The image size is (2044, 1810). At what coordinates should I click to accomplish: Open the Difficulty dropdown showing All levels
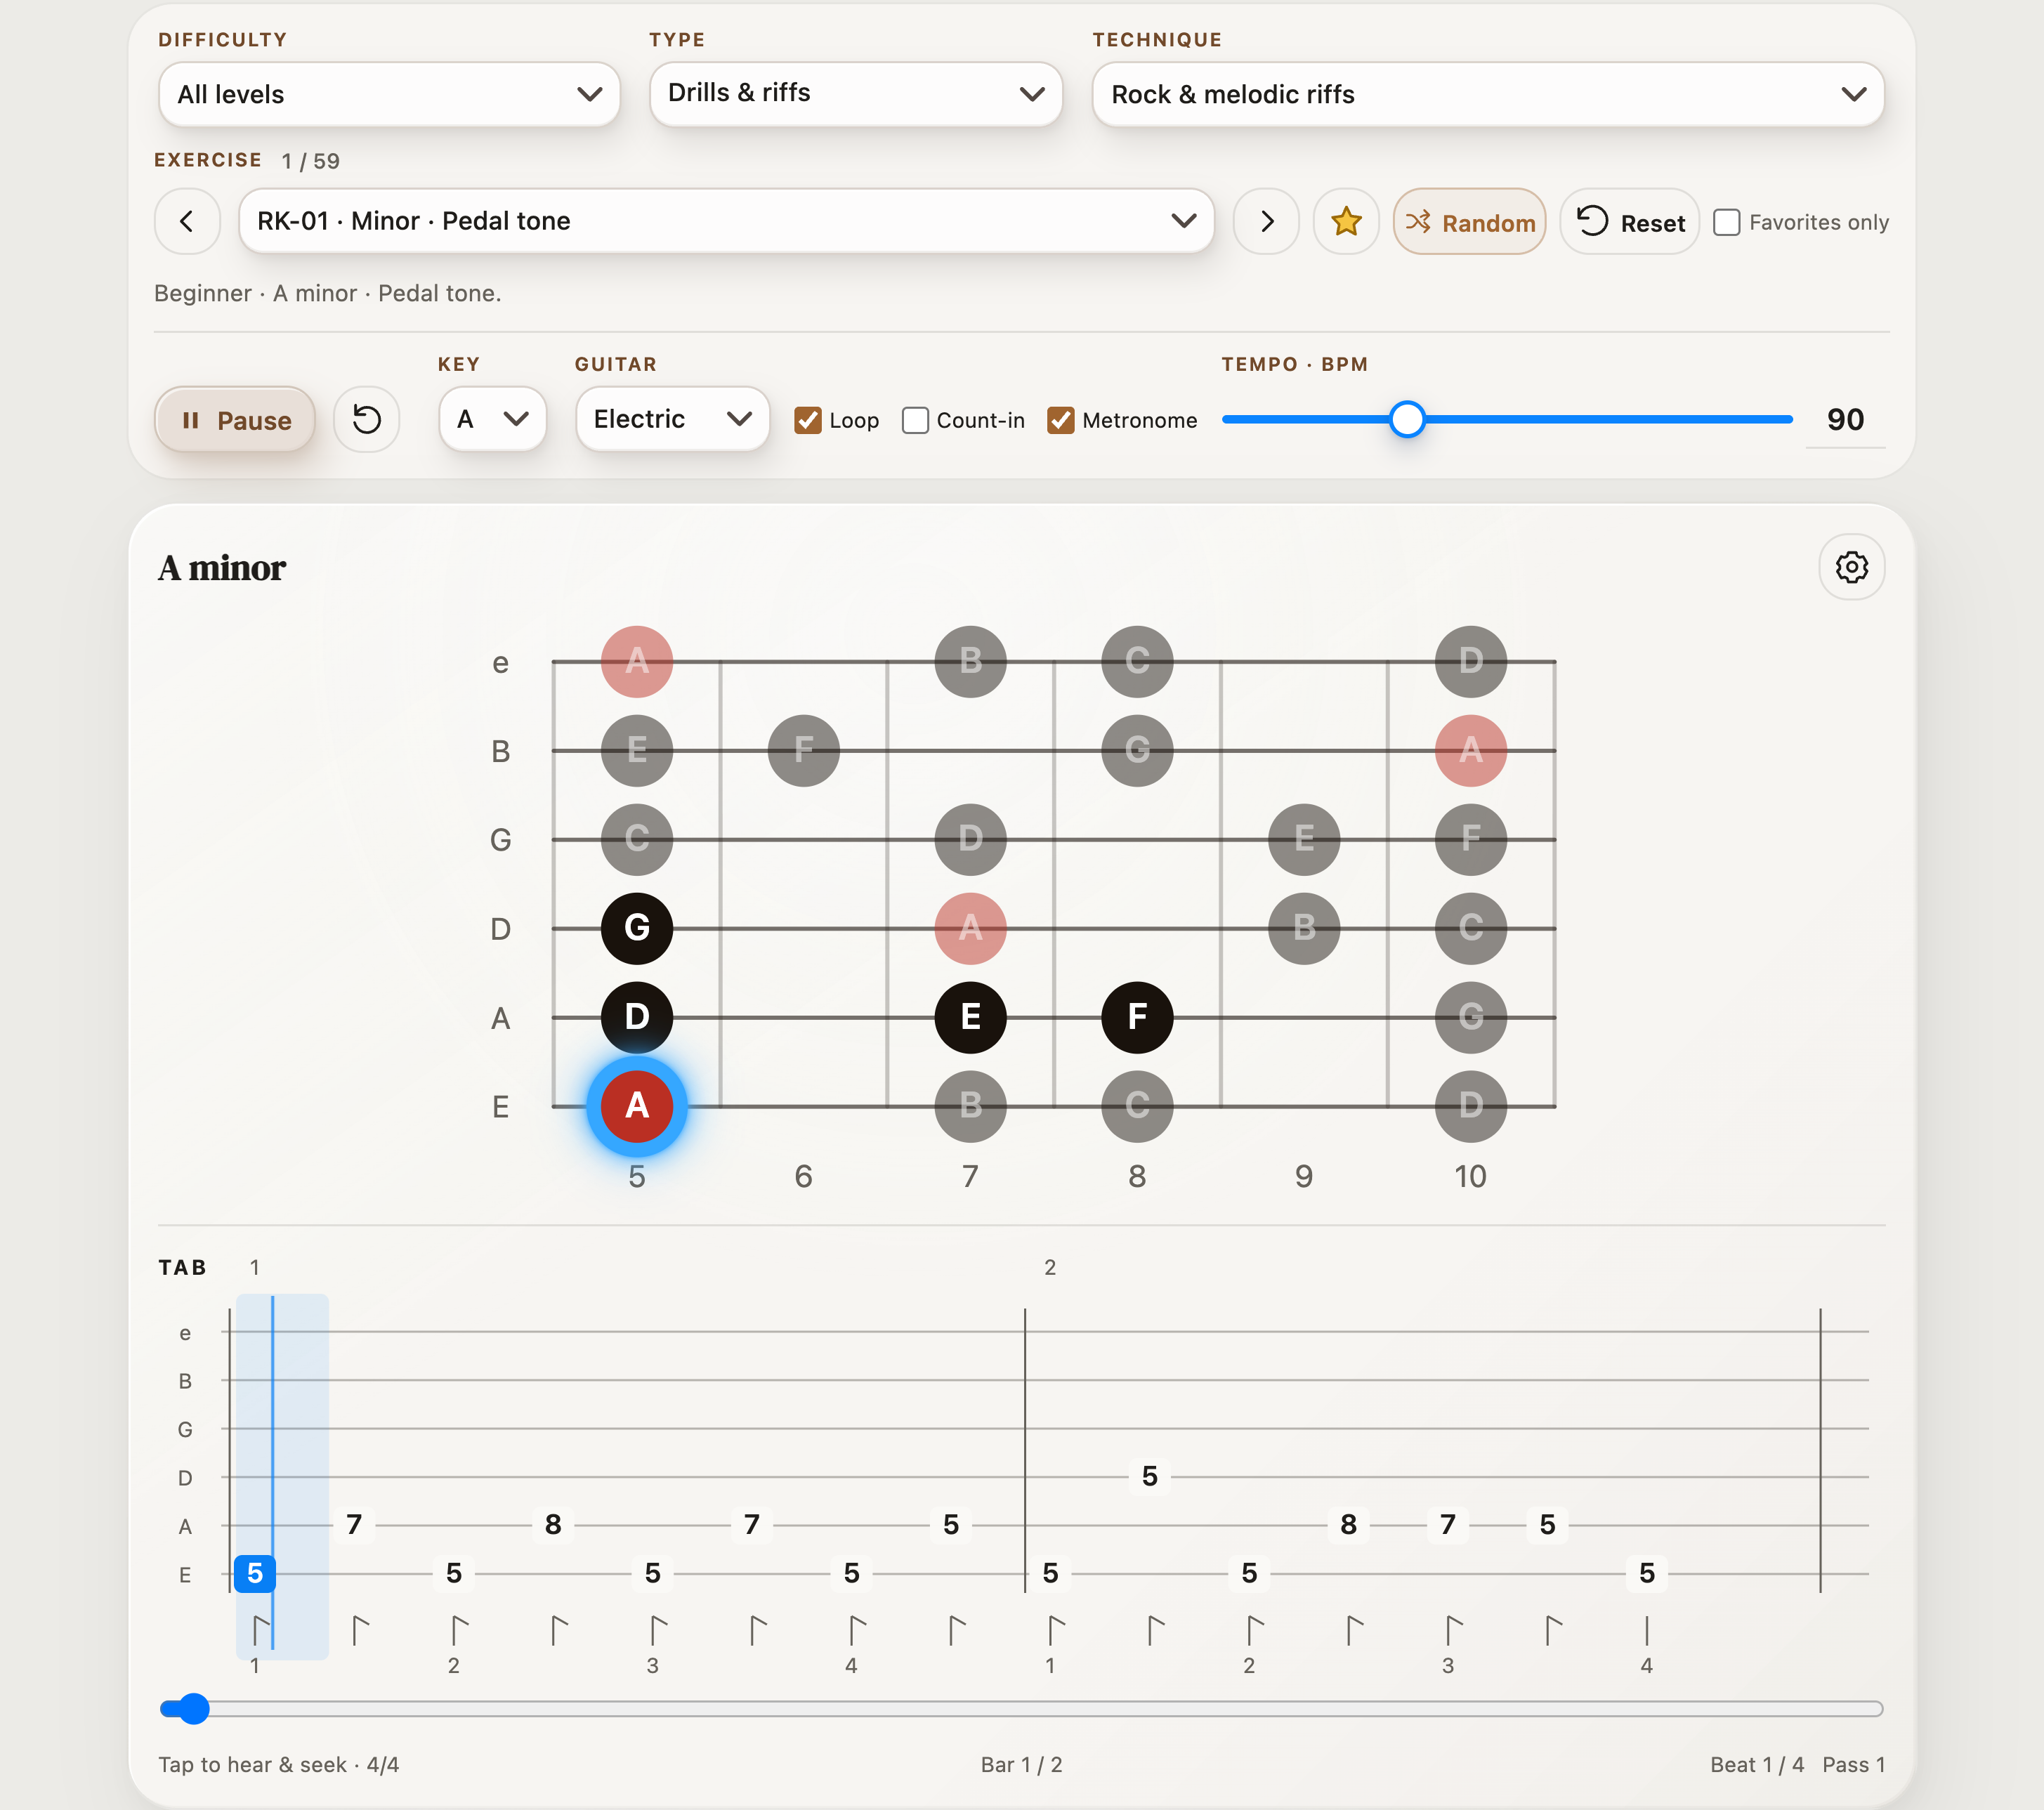pyautogui.click(x=390, y=94)
